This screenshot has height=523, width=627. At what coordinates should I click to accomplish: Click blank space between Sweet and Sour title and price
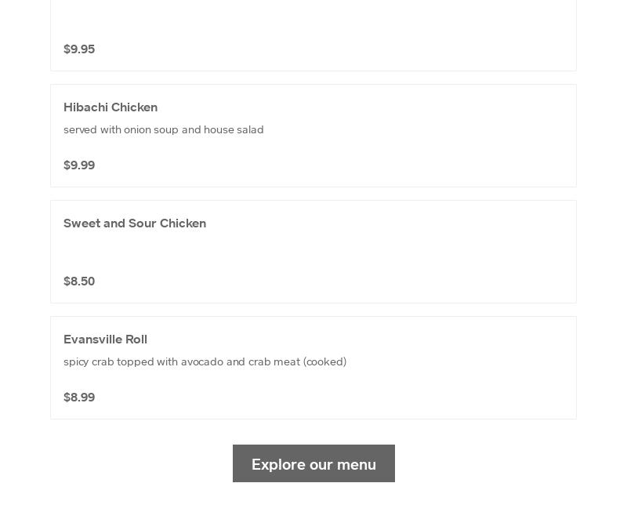133,252
